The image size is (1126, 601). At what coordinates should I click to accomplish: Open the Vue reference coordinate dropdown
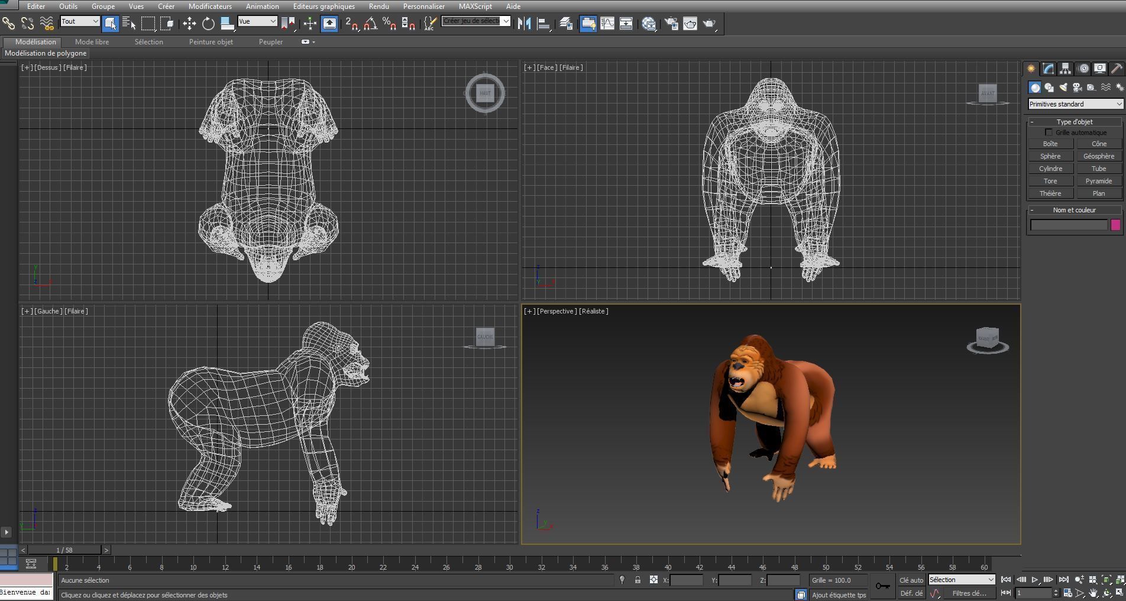click(x=257, y=21)
